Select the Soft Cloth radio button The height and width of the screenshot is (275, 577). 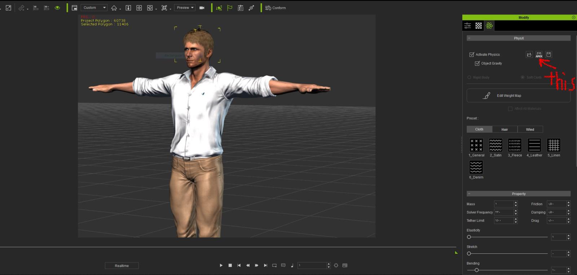(x=523, y=77)
